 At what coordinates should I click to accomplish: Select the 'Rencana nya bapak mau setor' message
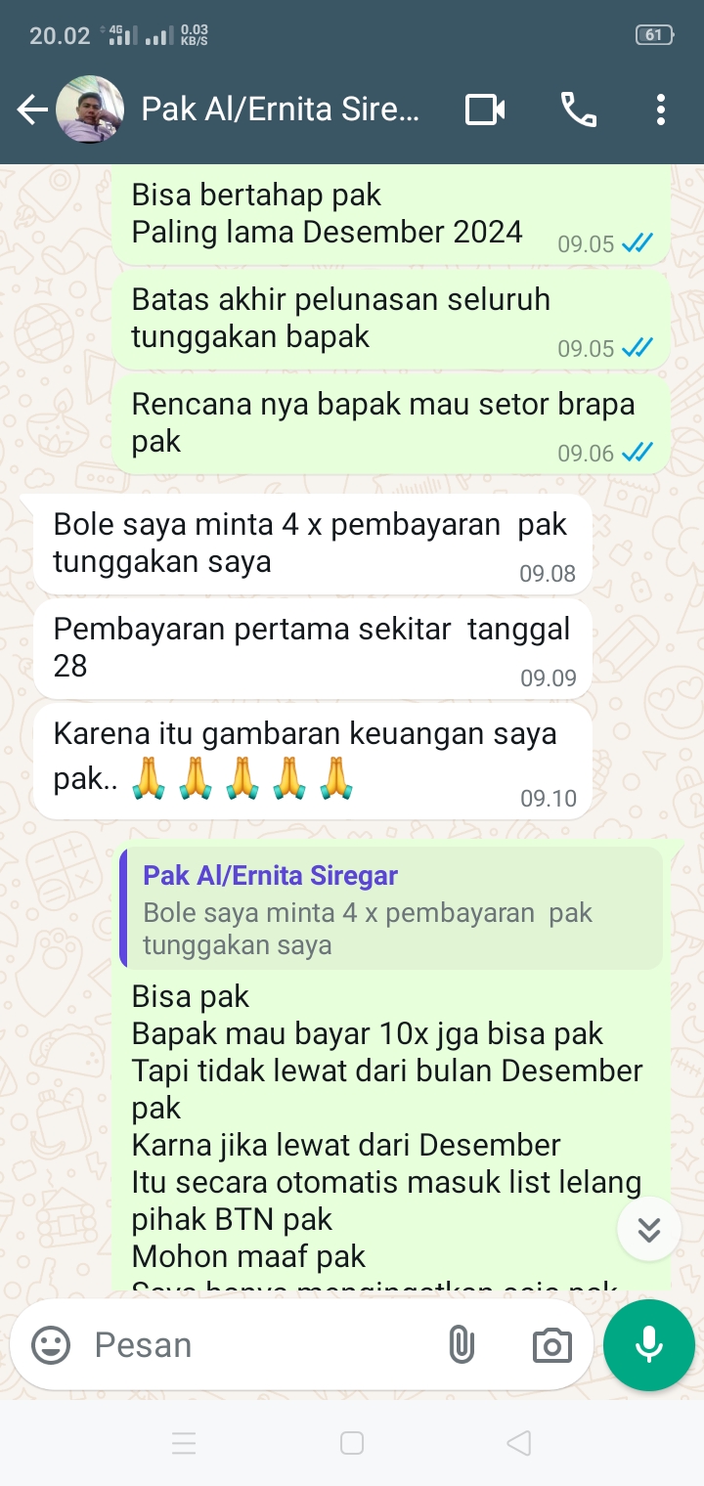(391, 422)
